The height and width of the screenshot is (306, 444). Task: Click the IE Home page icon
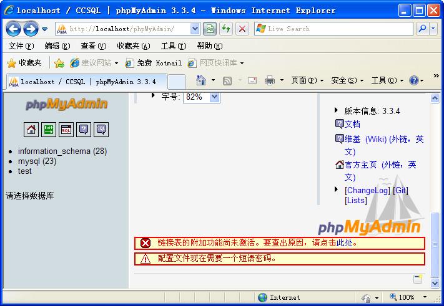point(201,80)
